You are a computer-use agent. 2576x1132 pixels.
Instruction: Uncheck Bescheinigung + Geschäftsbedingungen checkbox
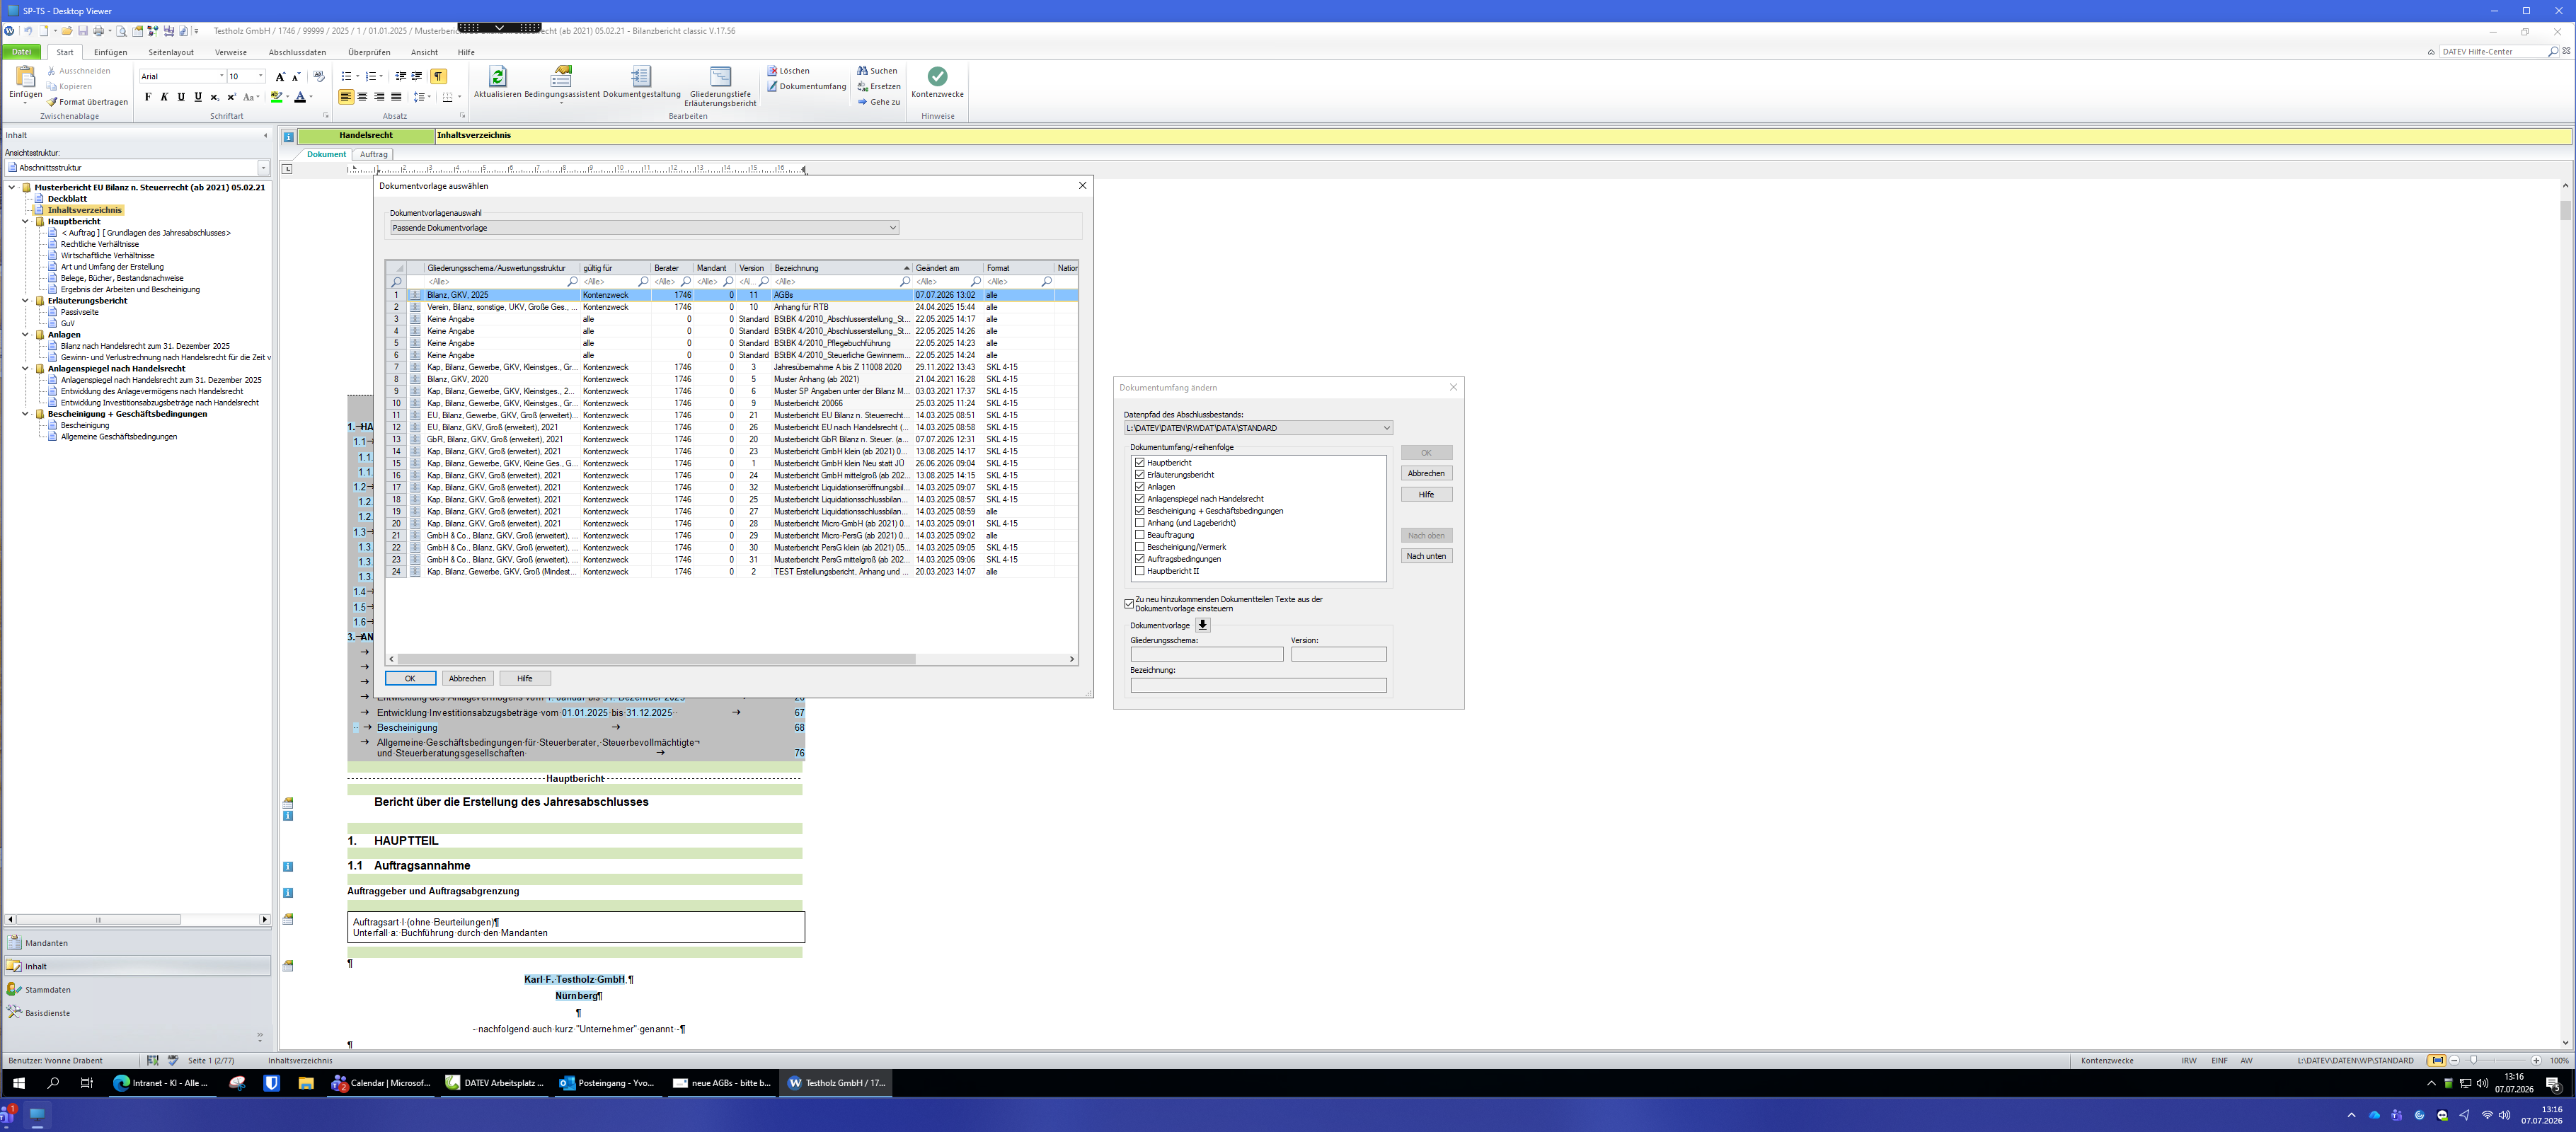click(x=1140, y=511)
